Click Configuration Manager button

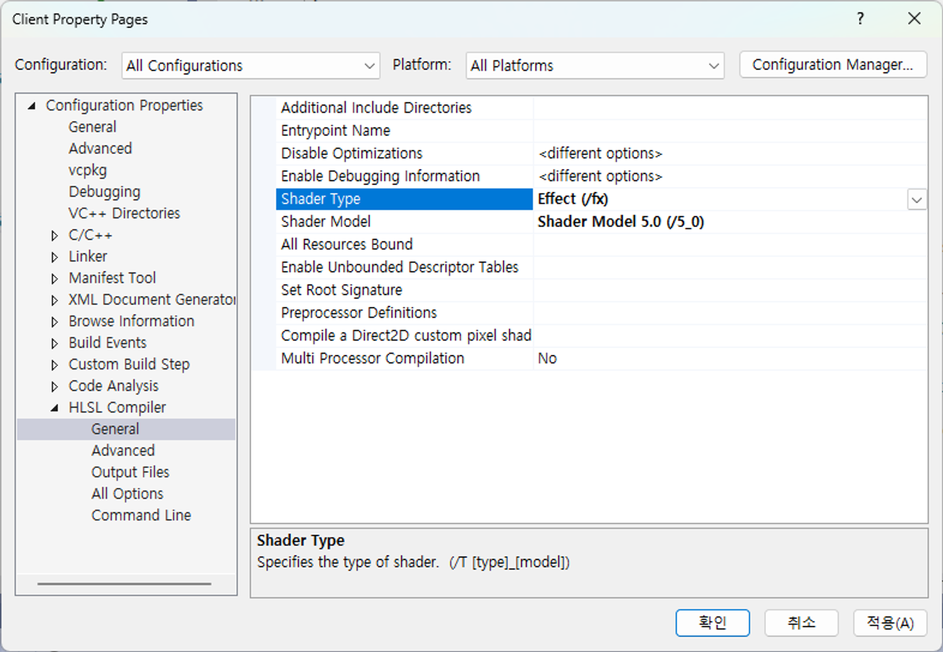point(833,65)
